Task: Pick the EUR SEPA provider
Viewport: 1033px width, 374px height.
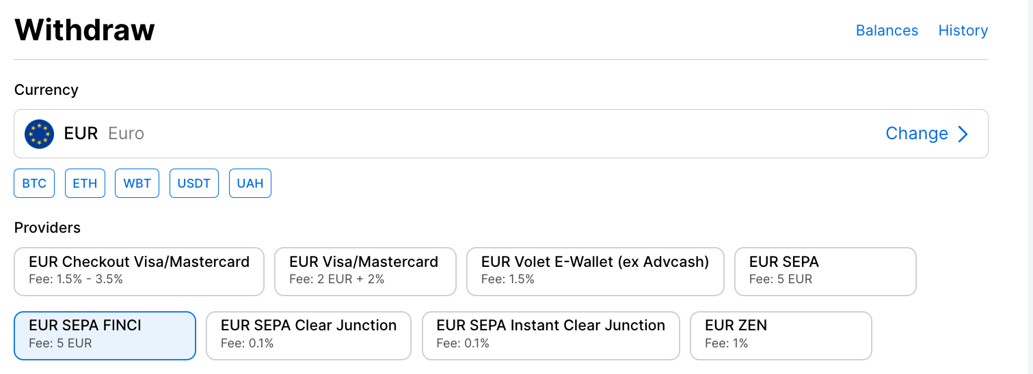Action: (x=824, y=271)
